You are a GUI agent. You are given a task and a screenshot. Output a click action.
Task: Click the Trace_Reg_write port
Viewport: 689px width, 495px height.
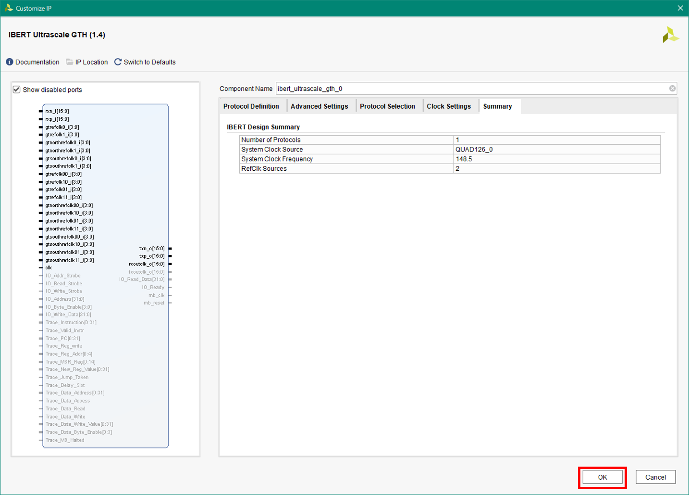click(x=64, y=346)
